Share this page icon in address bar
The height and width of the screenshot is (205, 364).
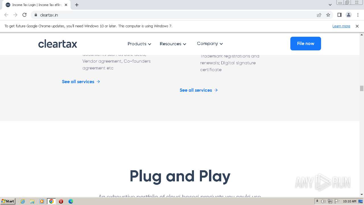coord(319,15)
